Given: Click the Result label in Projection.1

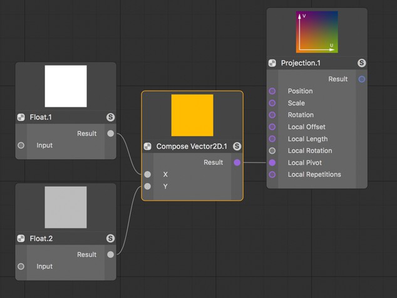Looking at the screenshot, I should 338,79.
